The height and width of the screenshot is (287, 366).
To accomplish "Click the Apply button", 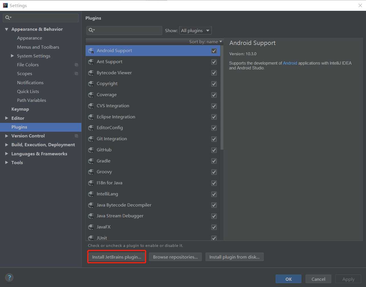I will pyautogui.click(x=348, y=279).
